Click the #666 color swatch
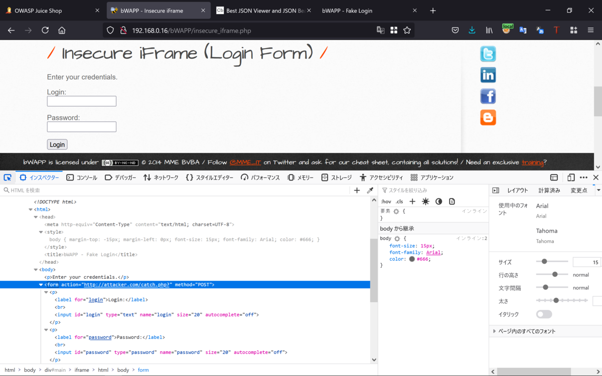 (x=412, y=259)
